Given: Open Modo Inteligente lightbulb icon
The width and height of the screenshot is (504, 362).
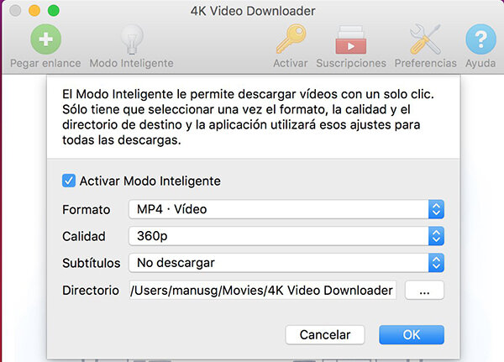Looking at the screenshot, I should pos(132,39).
